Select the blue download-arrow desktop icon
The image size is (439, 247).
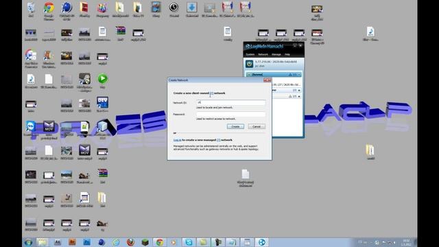[192, 8]
